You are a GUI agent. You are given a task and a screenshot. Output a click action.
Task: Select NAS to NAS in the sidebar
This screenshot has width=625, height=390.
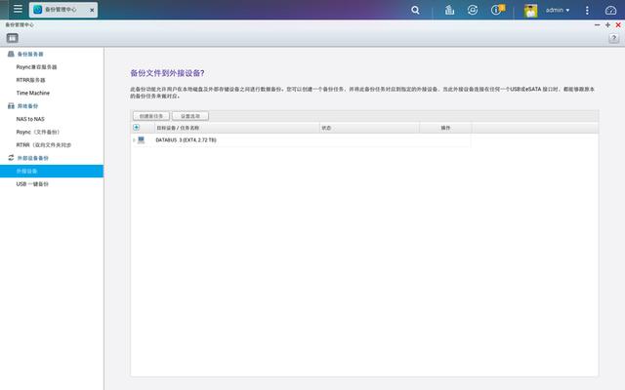(30, 119)
